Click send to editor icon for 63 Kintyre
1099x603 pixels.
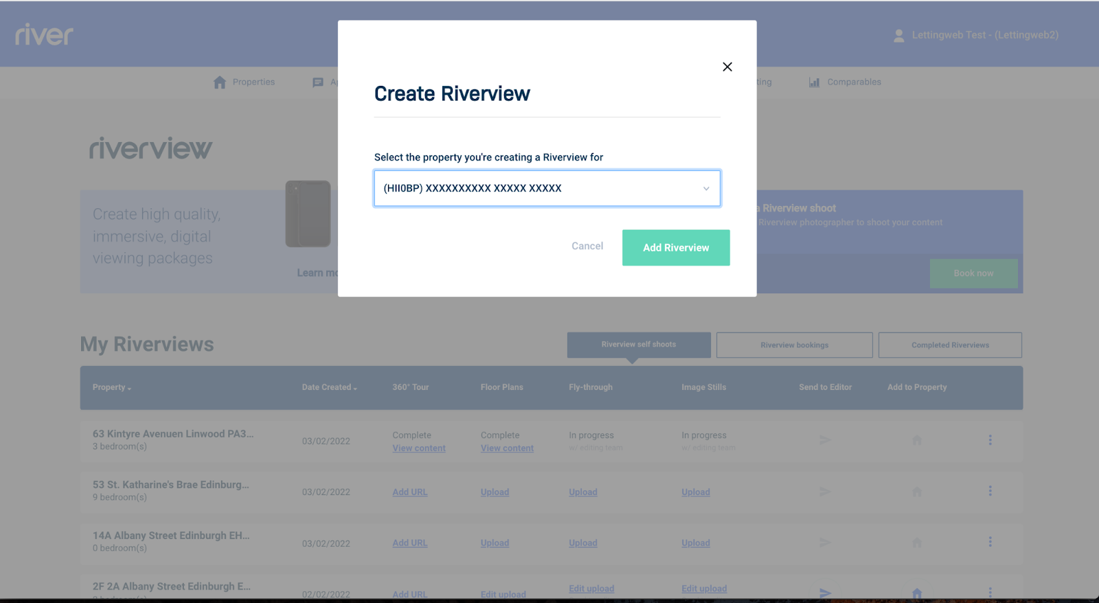pyautogui.click(x=825, y=440)
